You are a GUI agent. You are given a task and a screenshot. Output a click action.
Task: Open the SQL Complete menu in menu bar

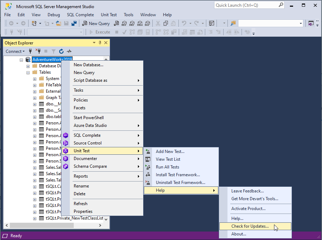80,15
